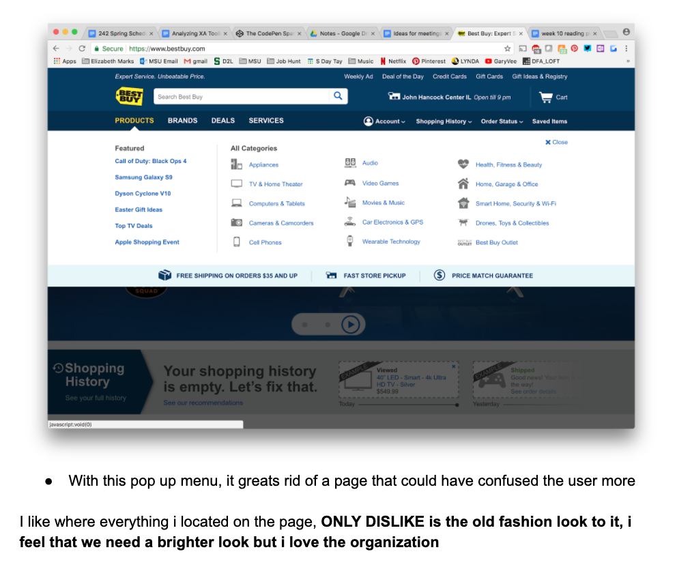Click the browser address bar URL
The height and width of the screenshot is (569, 677).
click(x=167, y=48)
